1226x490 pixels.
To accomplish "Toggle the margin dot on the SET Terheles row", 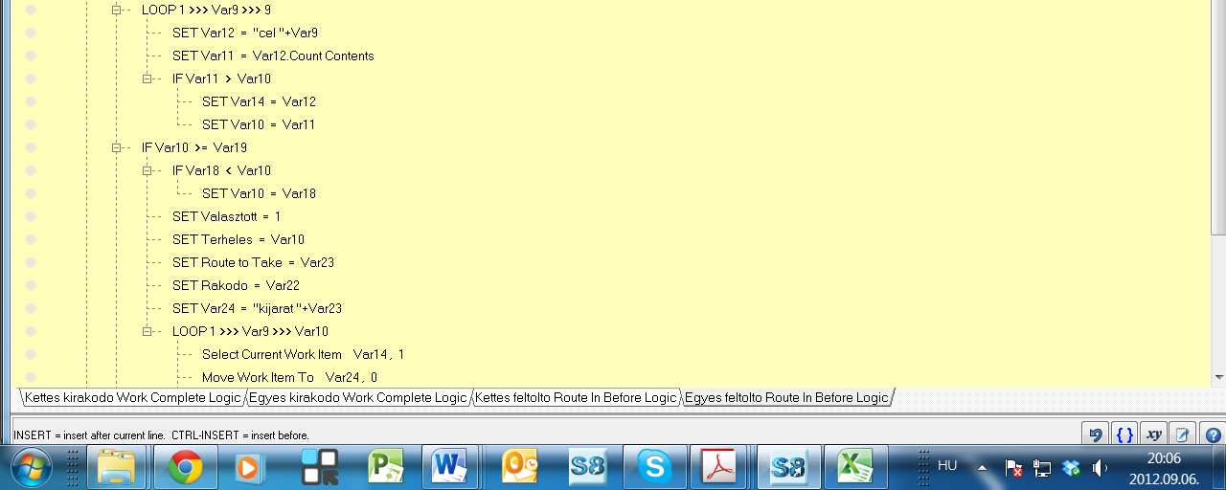I will (31, 239).
